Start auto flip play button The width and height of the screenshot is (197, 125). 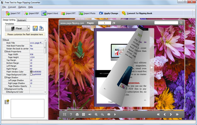tap(115, 114)
